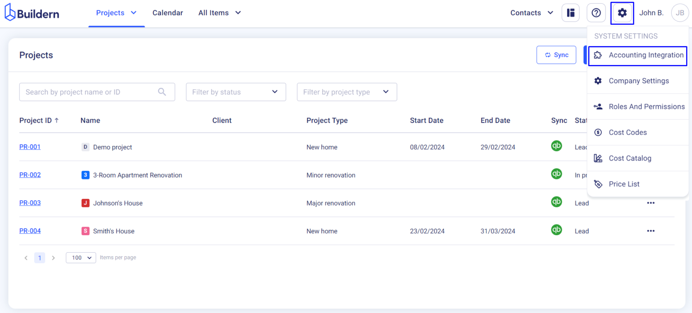Screen dimensions: 692x313
Task: Click the search by project name field
Action: pyautogui.click(x=90, y=92)
